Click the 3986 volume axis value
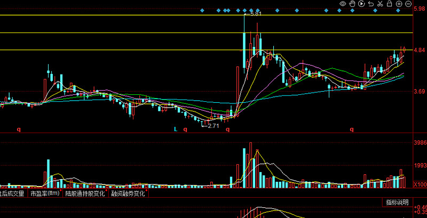 [420, 143]
